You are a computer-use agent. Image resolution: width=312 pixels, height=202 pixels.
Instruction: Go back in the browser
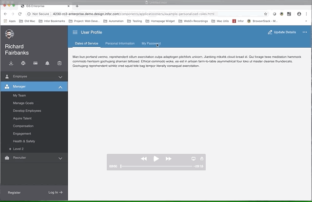5,14
